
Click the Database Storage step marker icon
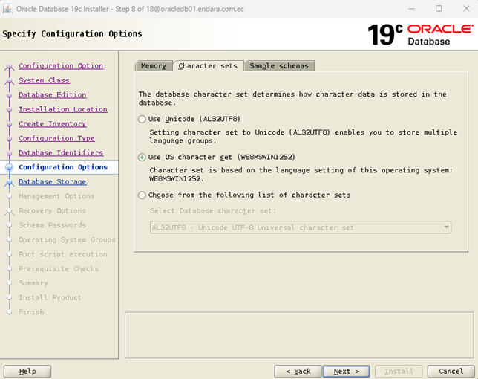tap(10, 182)
